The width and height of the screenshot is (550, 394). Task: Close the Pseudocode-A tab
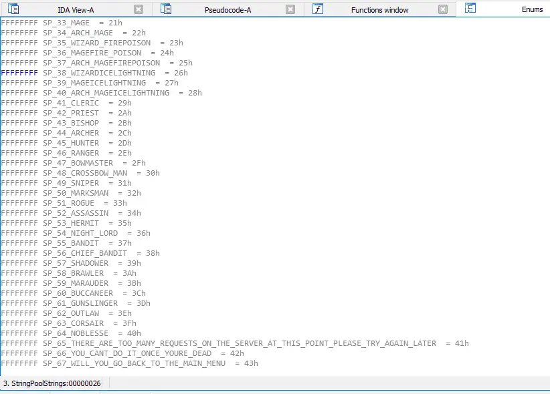(290, 9)
